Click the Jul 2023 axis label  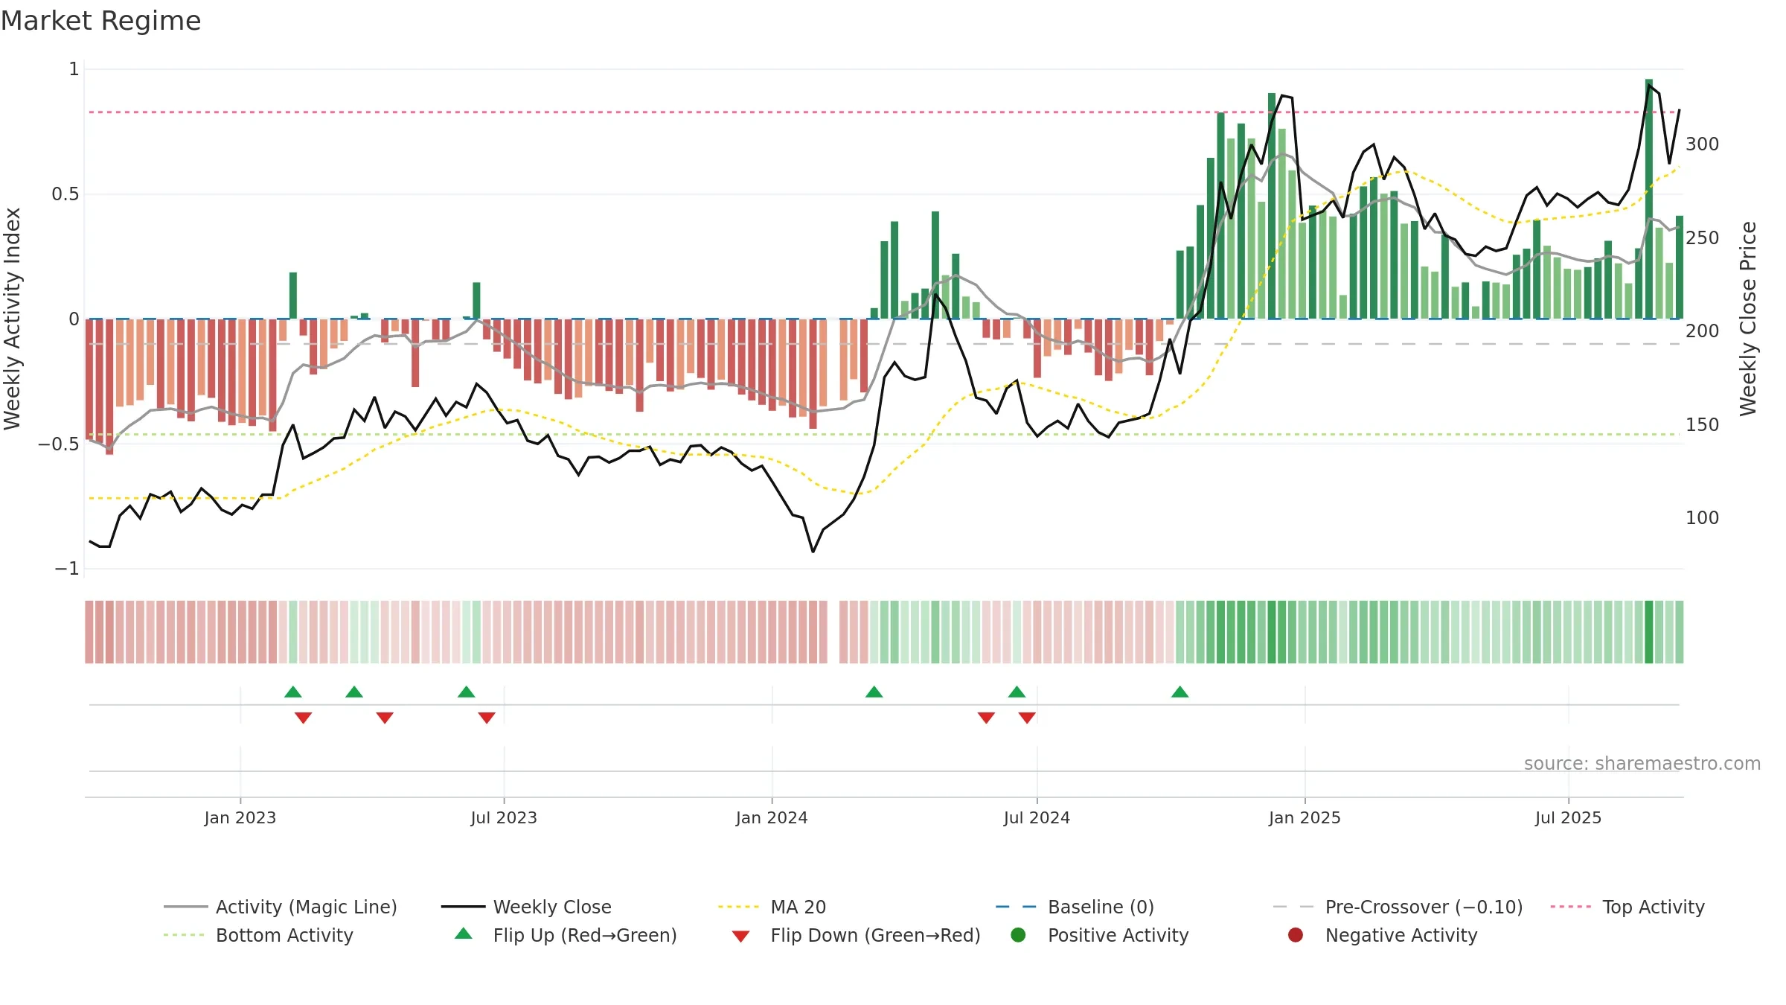coord(504,817)
